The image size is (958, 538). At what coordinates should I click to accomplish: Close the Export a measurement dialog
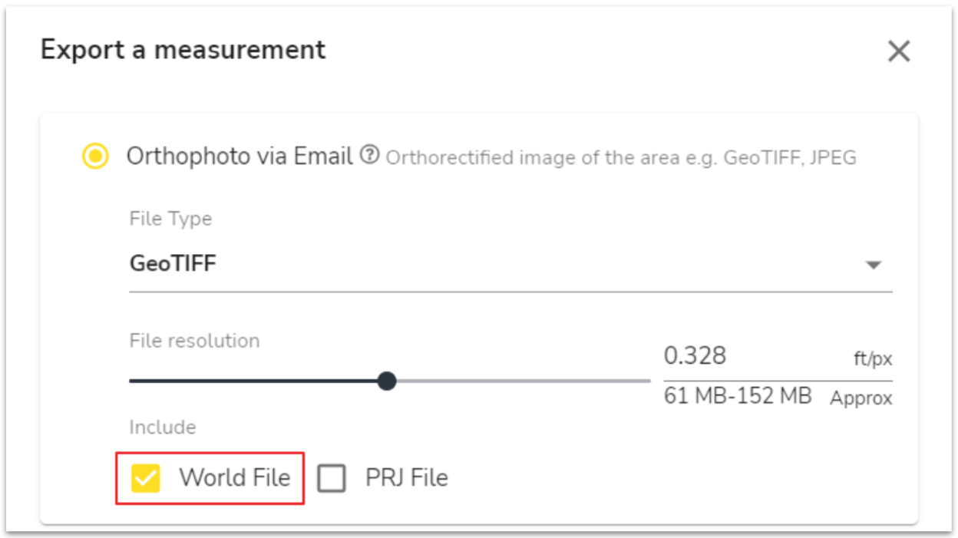[x=899, y=51]
